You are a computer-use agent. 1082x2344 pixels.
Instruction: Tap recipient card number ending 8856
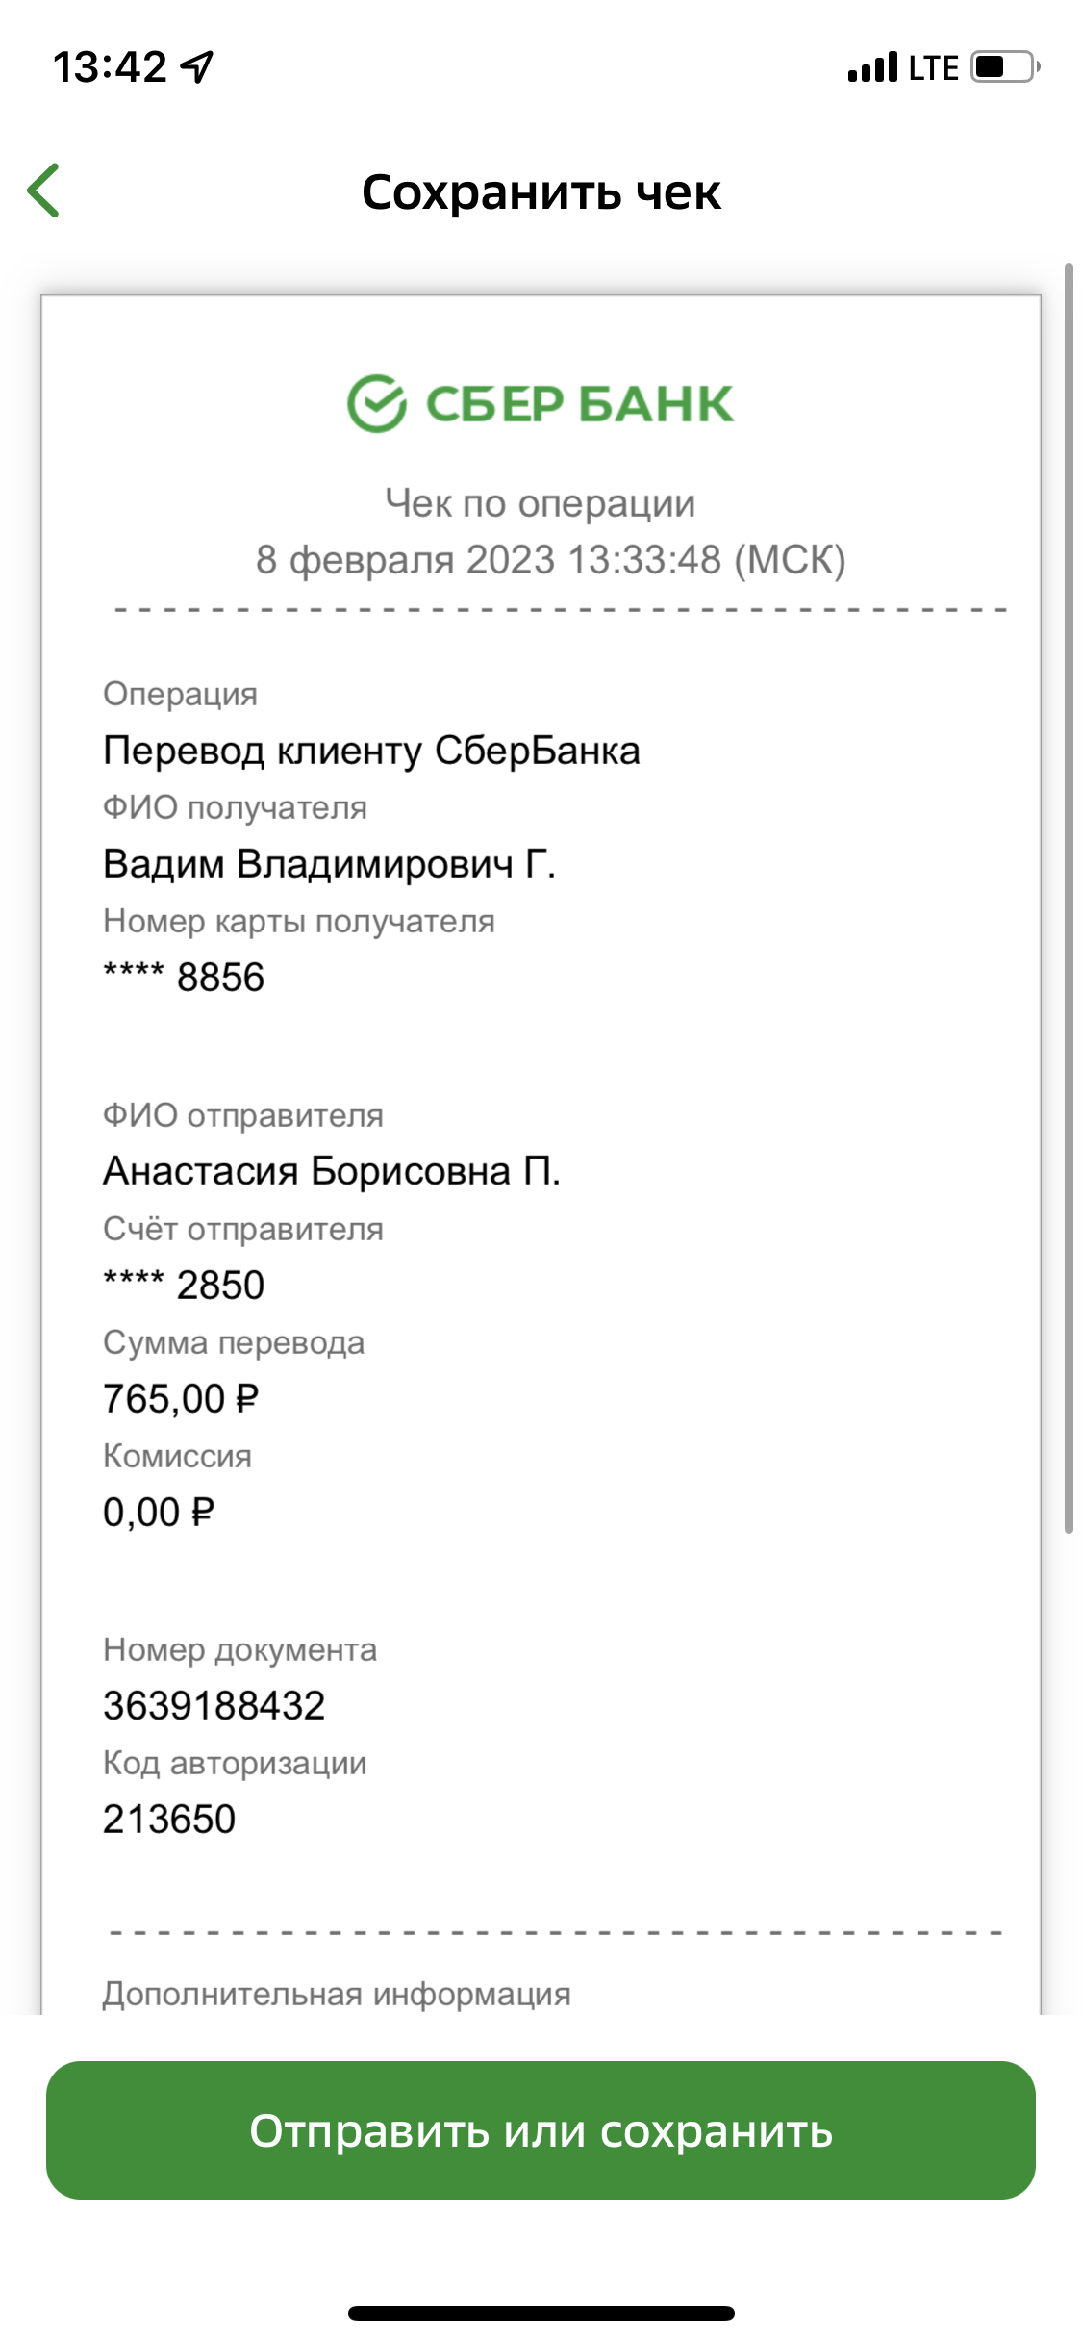click(184, 977)
